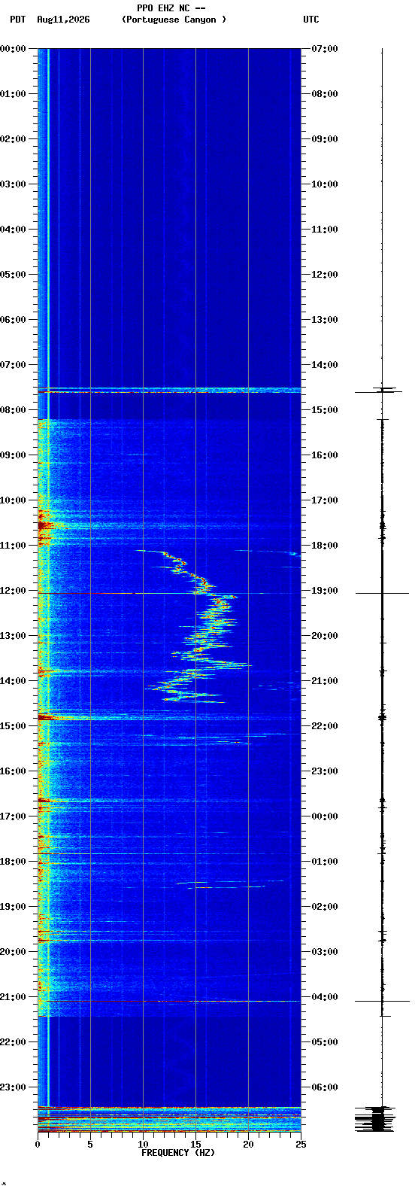This screenshot has height=1192, width=415.
Task: Click the UTC axis '09:00' label
Action: [325, 139]
